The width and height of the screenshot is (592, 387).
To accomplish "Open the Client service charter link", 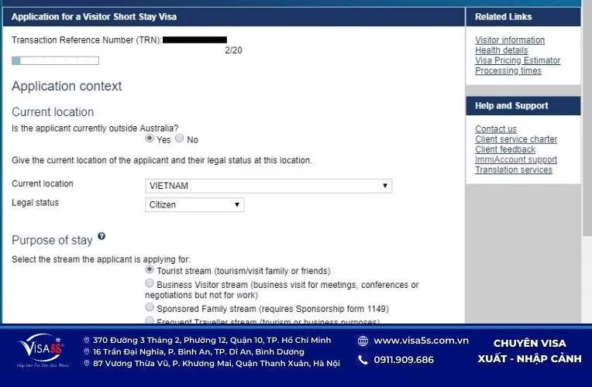I will coord(516,139).
